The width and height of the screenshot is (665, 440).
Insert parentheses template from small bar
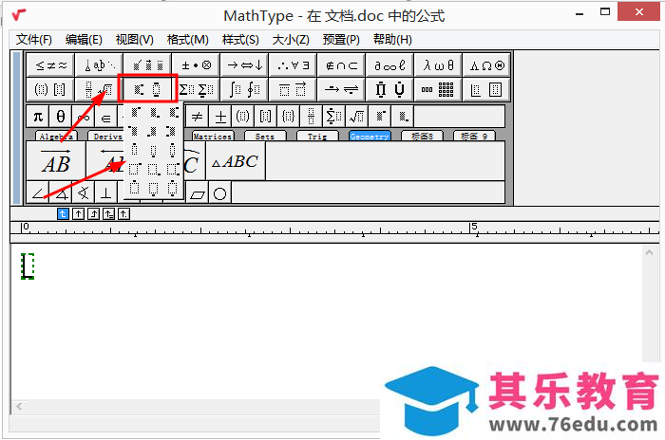point(243,116)
